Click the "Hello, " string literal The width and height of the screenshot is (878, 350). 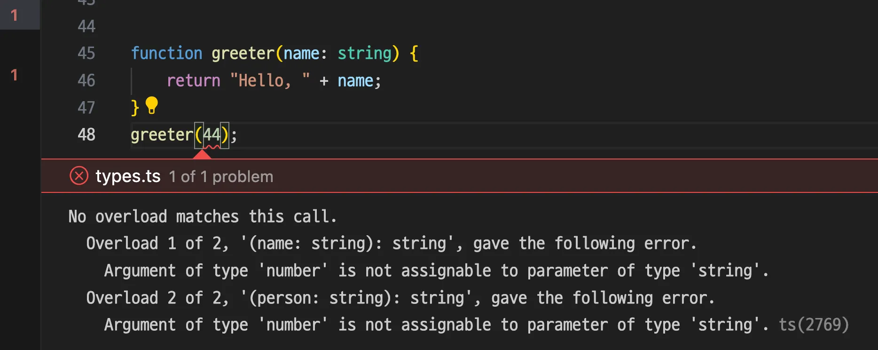tap(270, 80)
